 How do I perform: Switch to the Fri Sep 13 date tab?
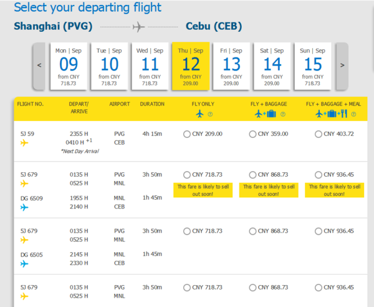231,66
